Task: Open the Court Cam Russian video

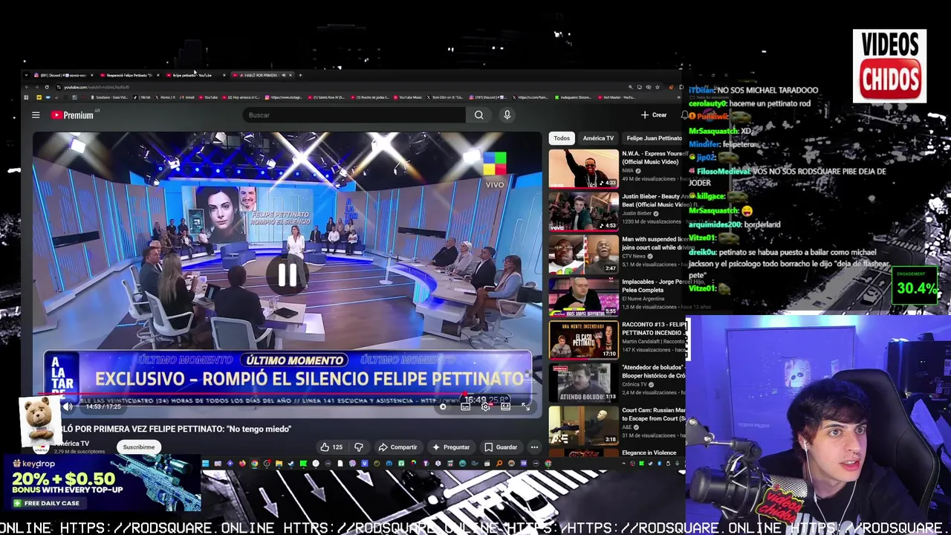Action: [583, 425]
